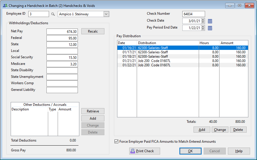Open the Pay Period End Date calendar
The width and height of the screenshot is (257, 160).
click(210, 28)
